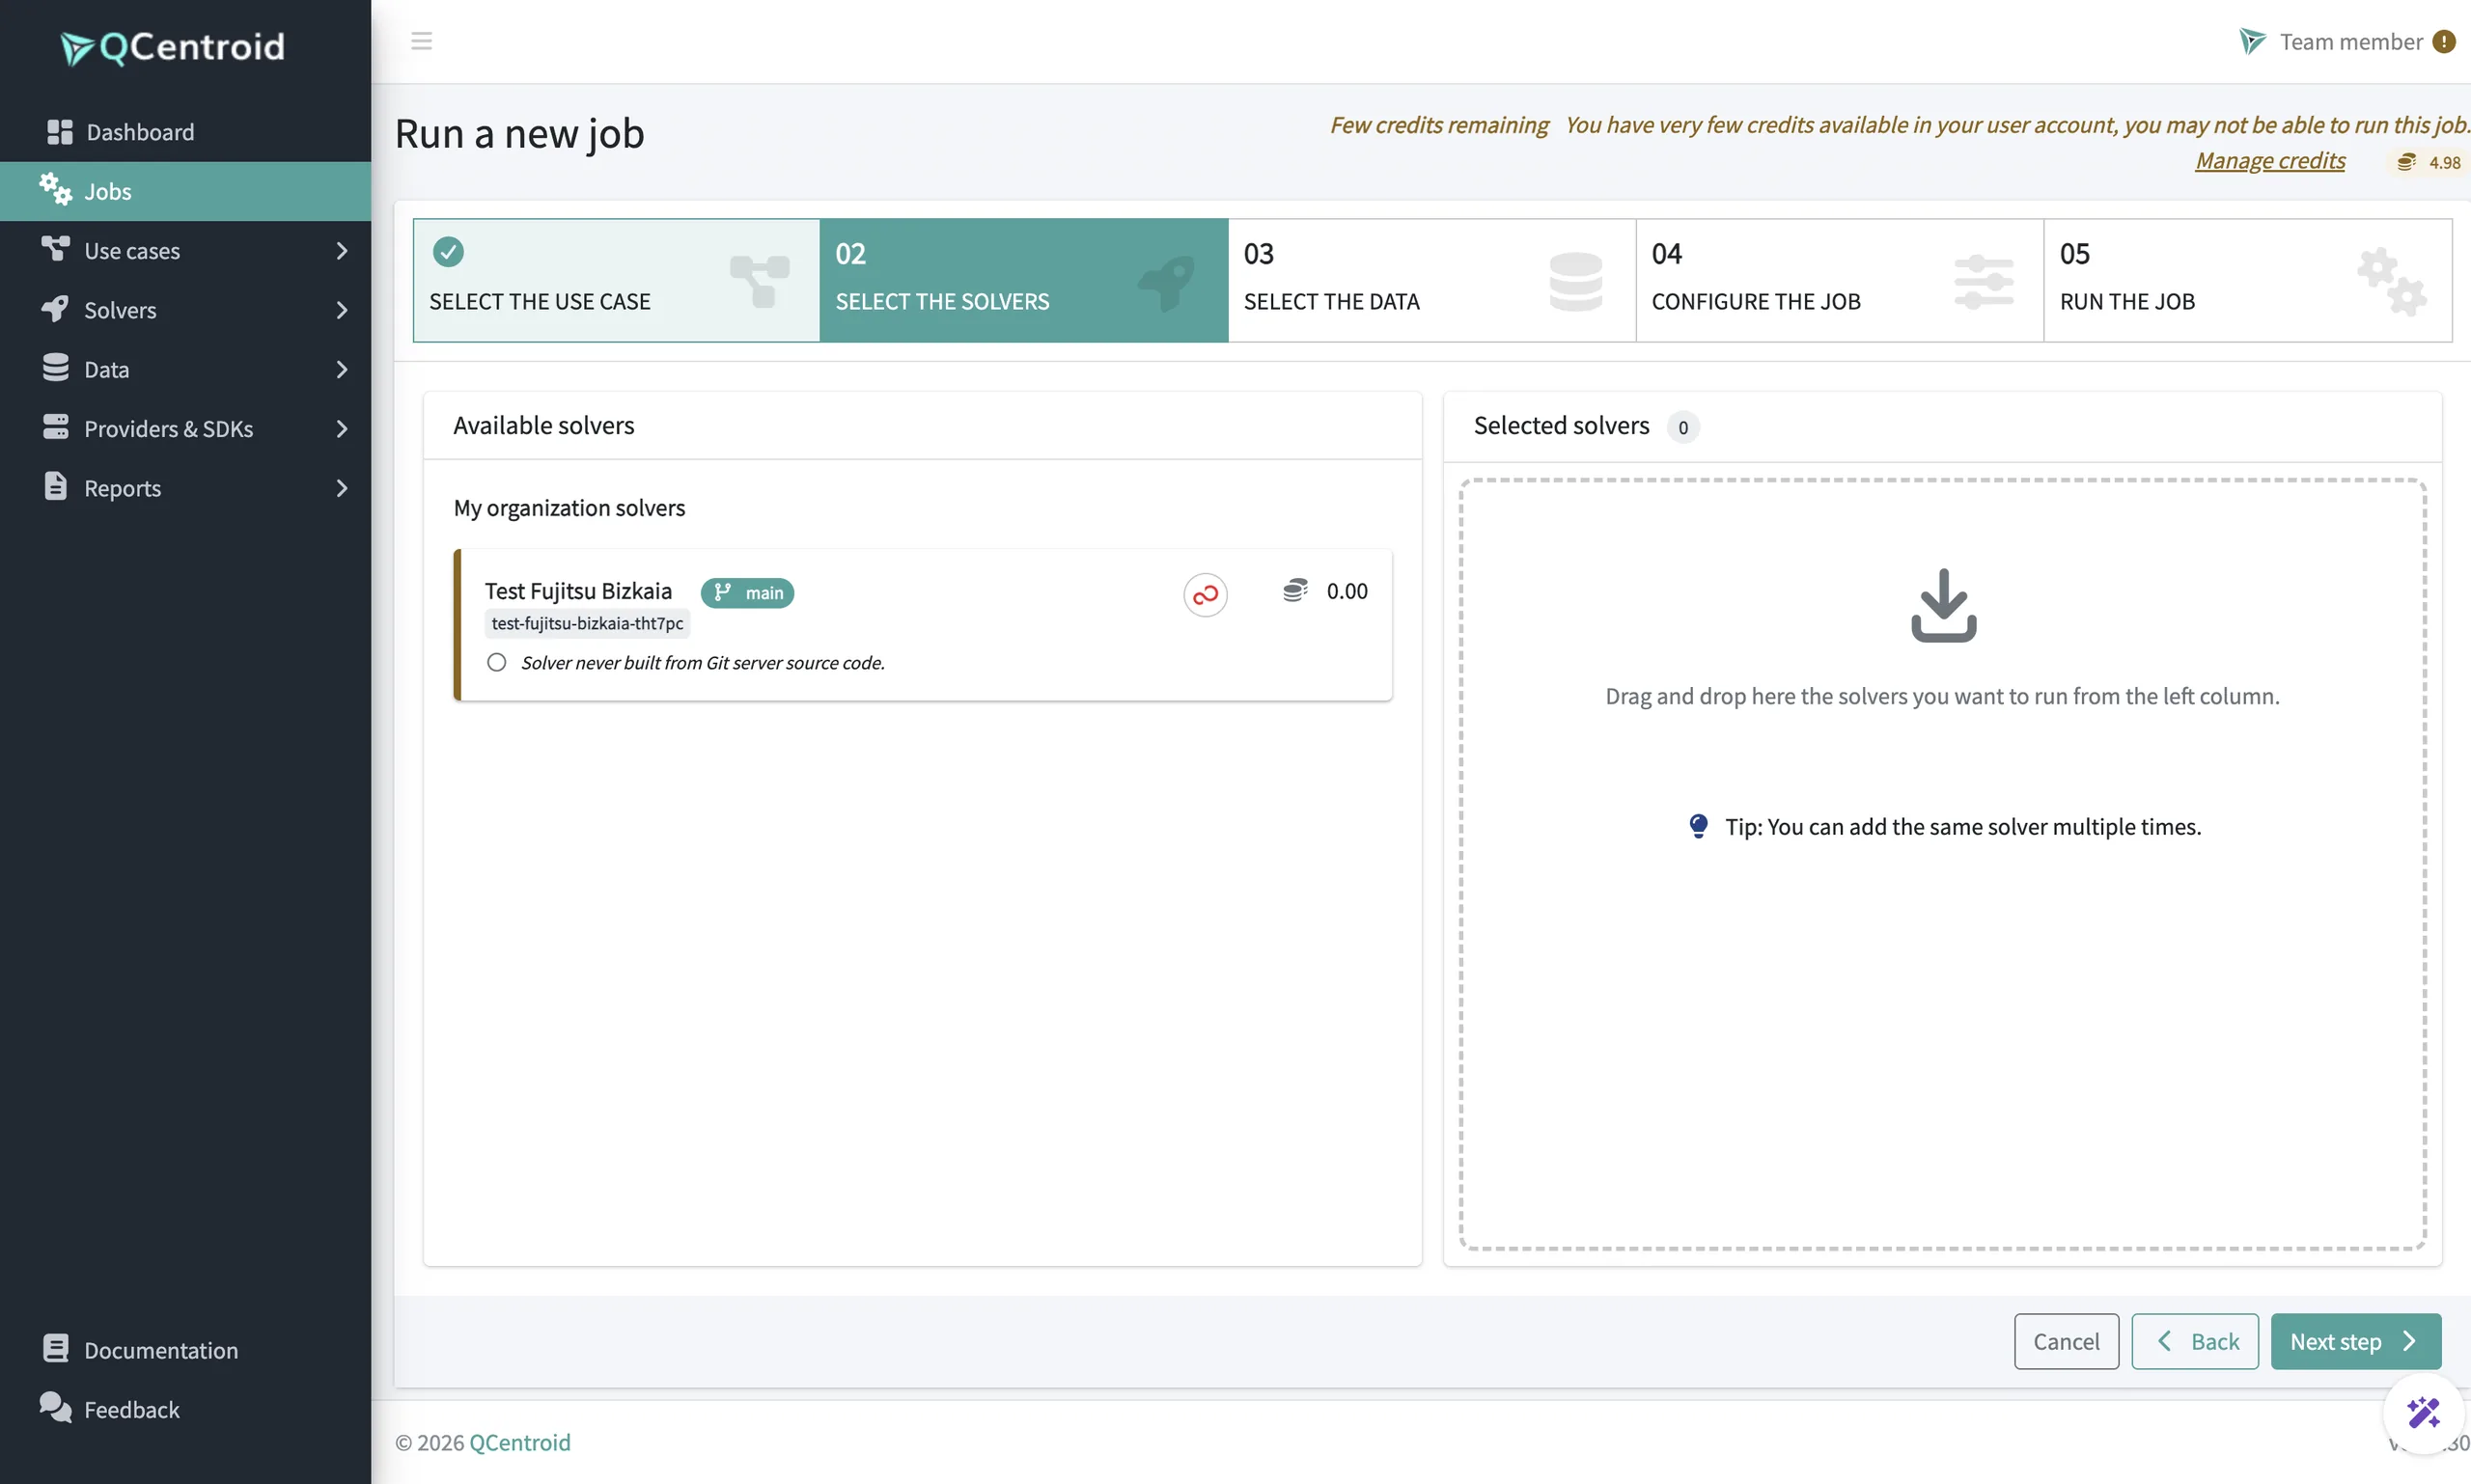Viewport: 2471px width, 1484px height.
Task: Click the lightbulb tip icon
Action: (x=1698, y=826)
